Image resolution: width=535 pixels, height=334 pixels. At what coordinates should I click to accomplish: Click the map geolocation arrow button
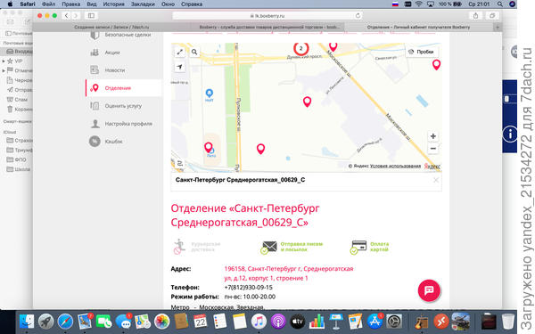(x=180, y=67)
